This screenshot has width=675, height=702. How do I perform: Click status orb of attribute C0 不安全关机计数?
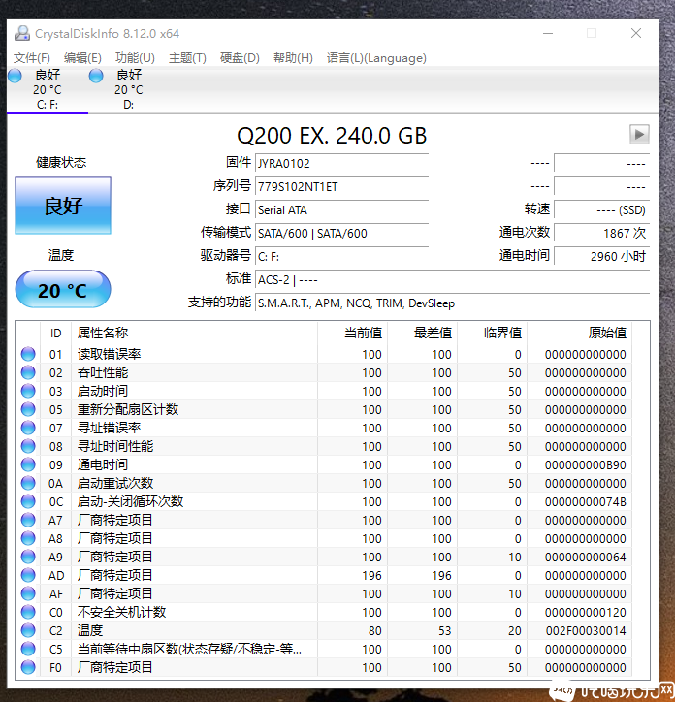(28, 612)
